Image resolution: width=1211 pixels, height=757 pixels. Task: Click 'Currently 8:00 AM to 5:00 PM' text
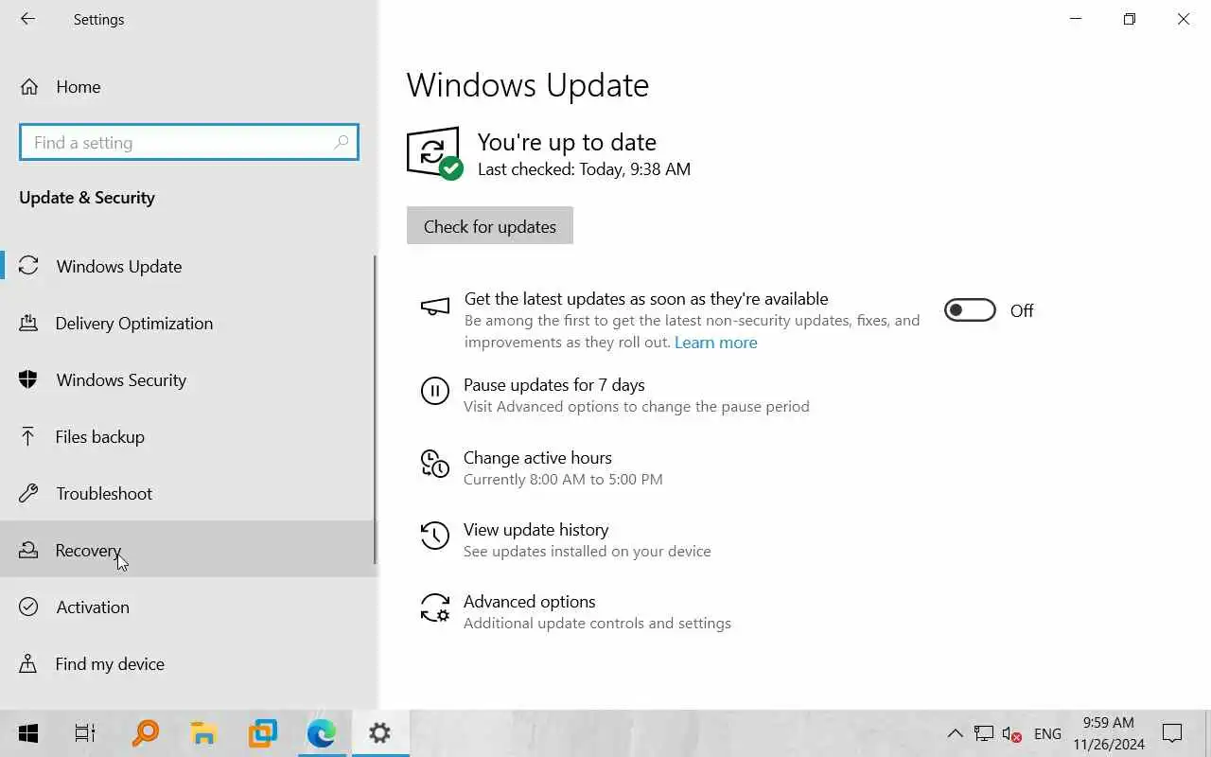click(563, 480)
